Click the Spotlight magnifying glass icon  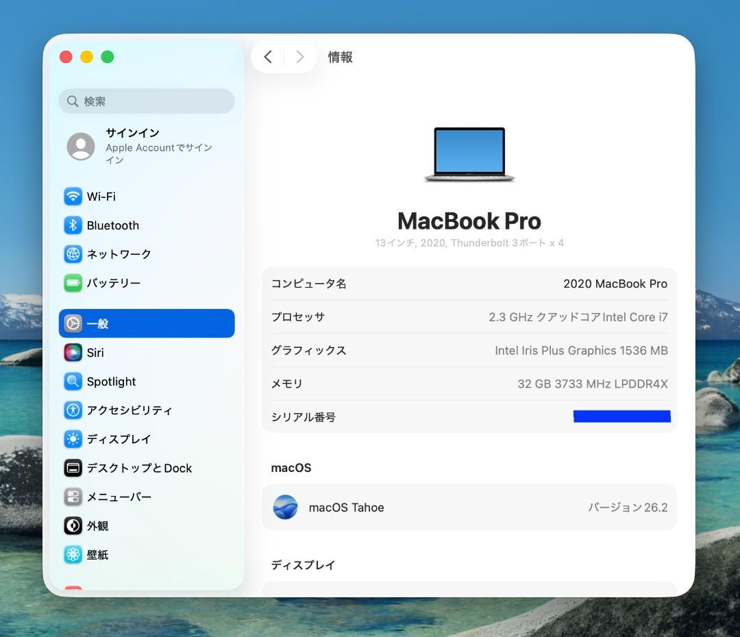pyautogui.click(x=73, y=382)
